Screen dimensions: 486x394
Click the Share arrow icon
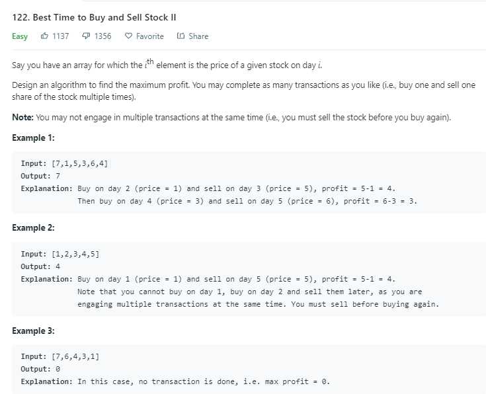click(x=181, y=36)
